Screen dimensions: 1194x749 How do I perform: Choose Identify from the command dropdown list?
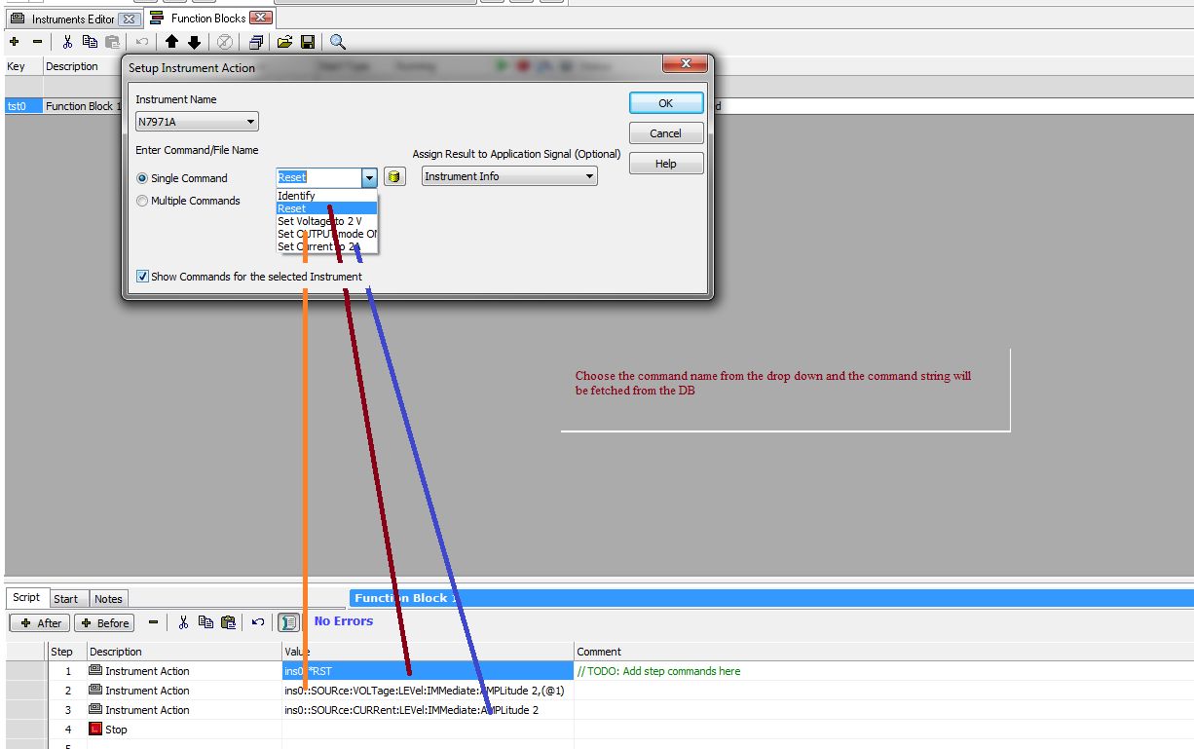pos(296,196)
